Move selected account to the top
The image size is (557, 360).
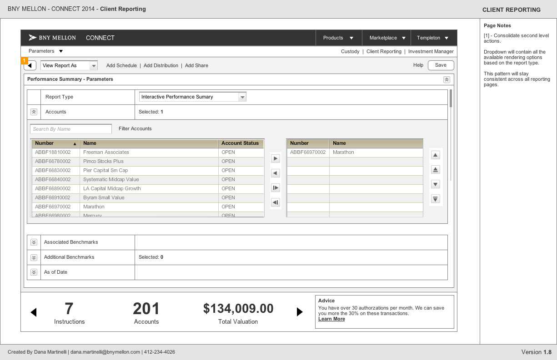tap(435, 170)
